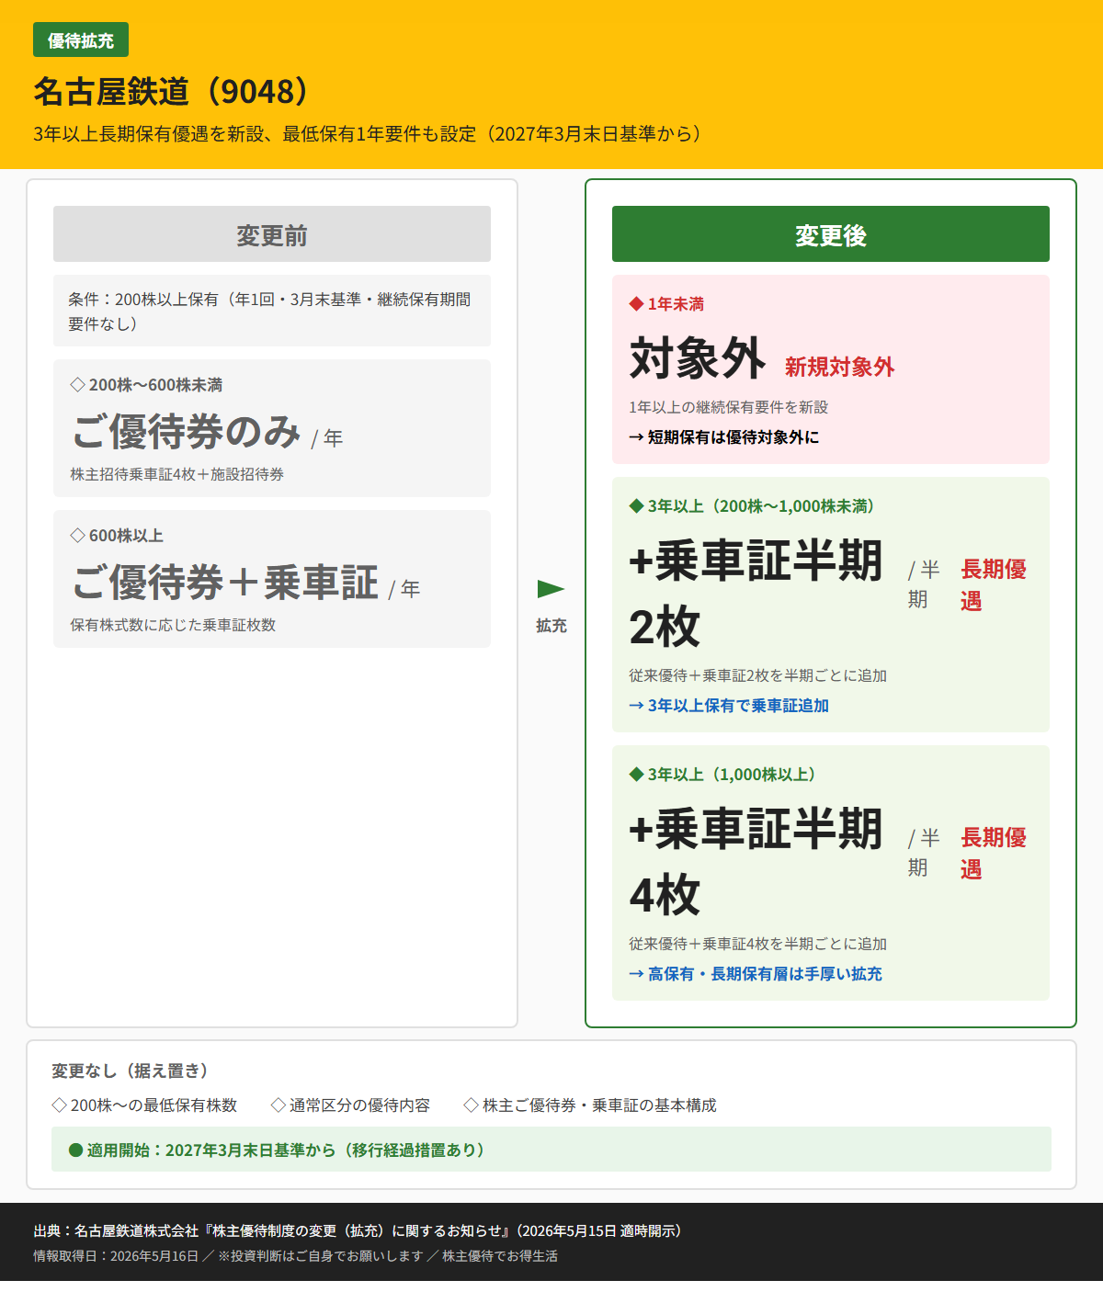The image size is (1103, 1303).
Task: Click the 名古屋鉄道（9048） heading
Action: 172,91
